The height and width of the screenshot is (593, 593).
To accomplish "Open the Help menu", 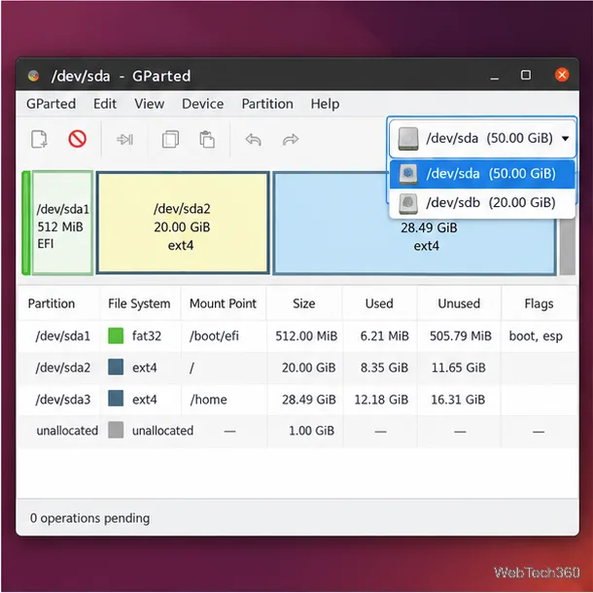I will coord(325,104).
